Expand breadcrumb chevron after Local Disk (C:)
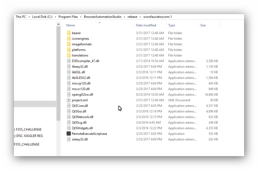258x170 pixels. click(55, 17)
